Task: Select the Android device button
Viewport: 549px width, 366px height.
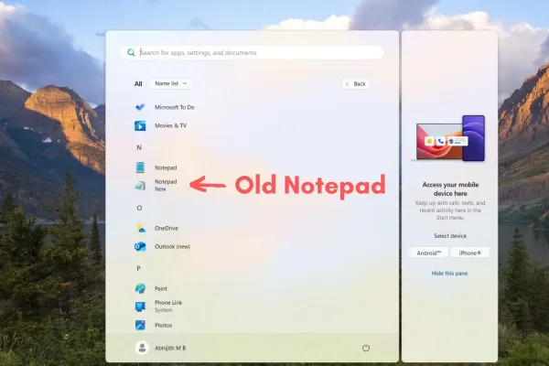Action: point(429,253)
